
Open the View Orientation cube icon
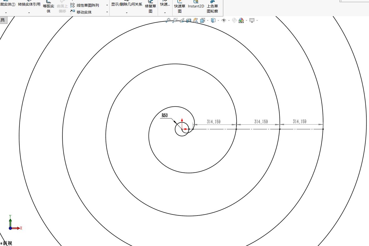coord(203,20)
